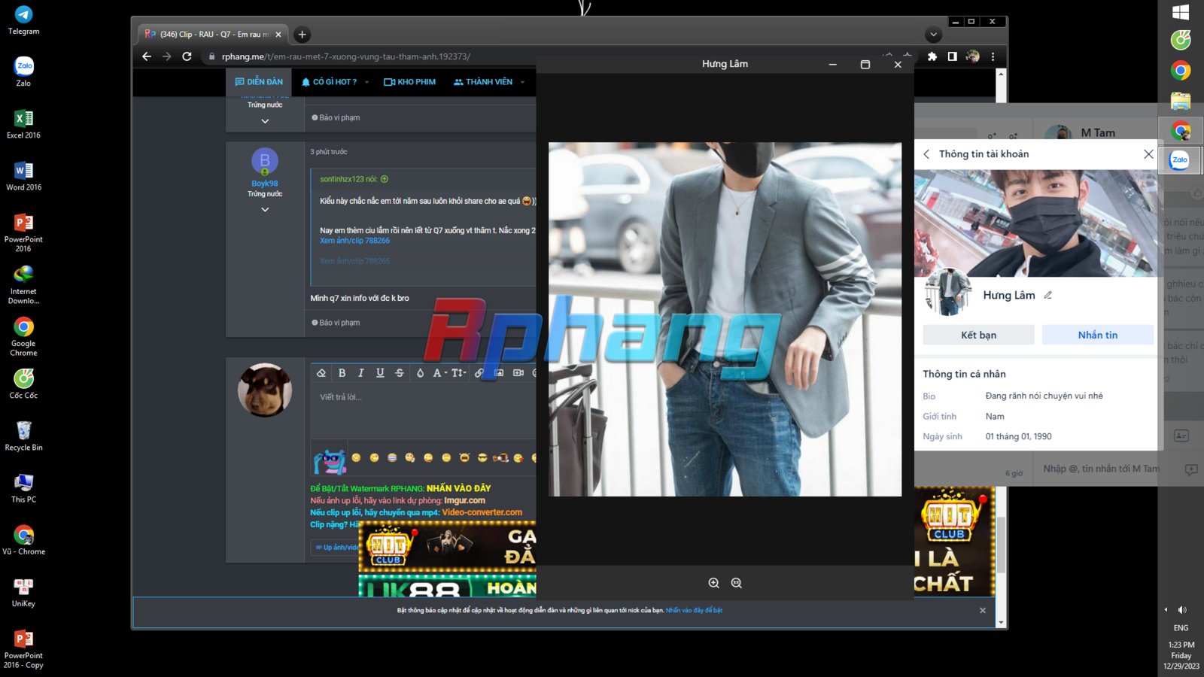Open Xem ảnh/clip 788266 link
This screenshot has height=677, width=1204.
(354, 241)
